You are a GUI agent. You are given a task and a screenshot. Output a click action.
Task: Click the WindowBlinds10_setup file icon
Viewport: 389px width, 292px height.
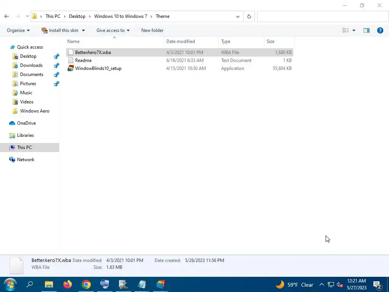(71, 68)
